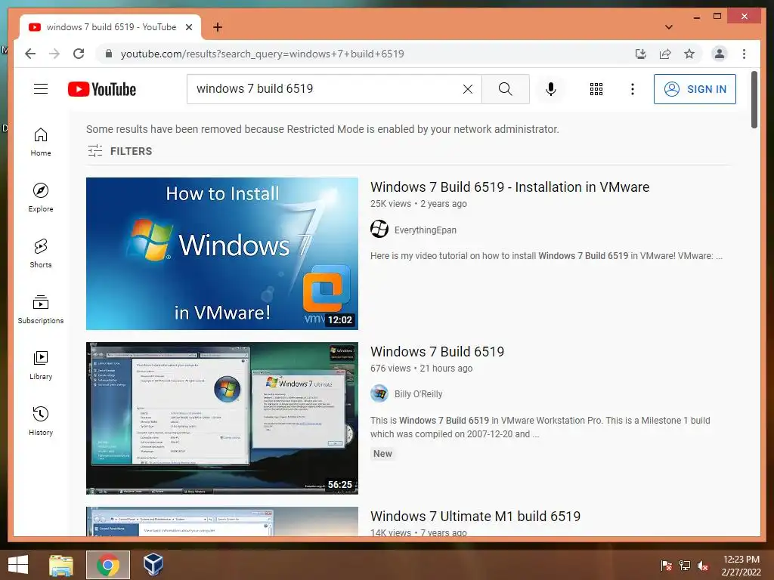774x580 pixels.
Task: Open title 'Windows 7 Build 6519 - Installation in VMware'
Action: 510,187
